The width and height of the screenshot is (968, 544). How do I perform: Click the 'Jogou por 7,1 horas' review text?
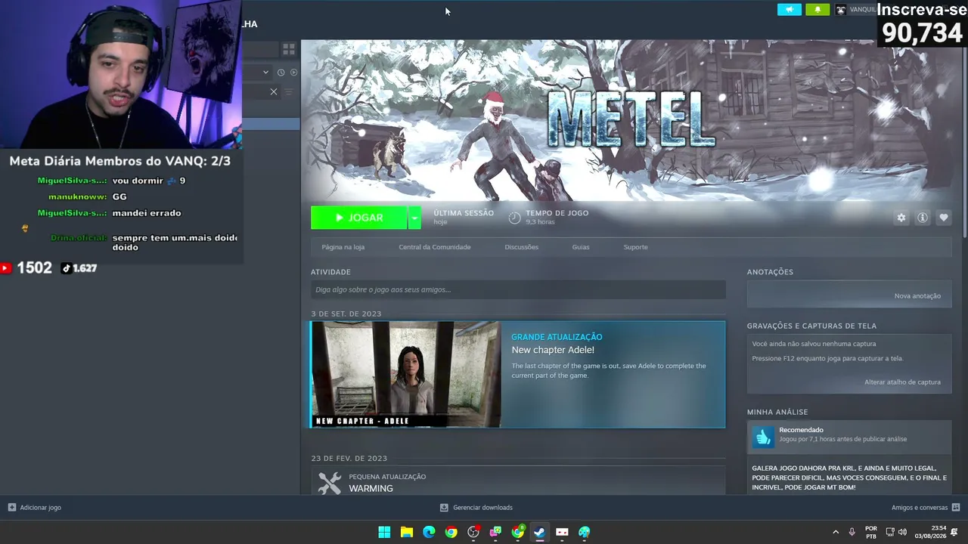(843, 439)
